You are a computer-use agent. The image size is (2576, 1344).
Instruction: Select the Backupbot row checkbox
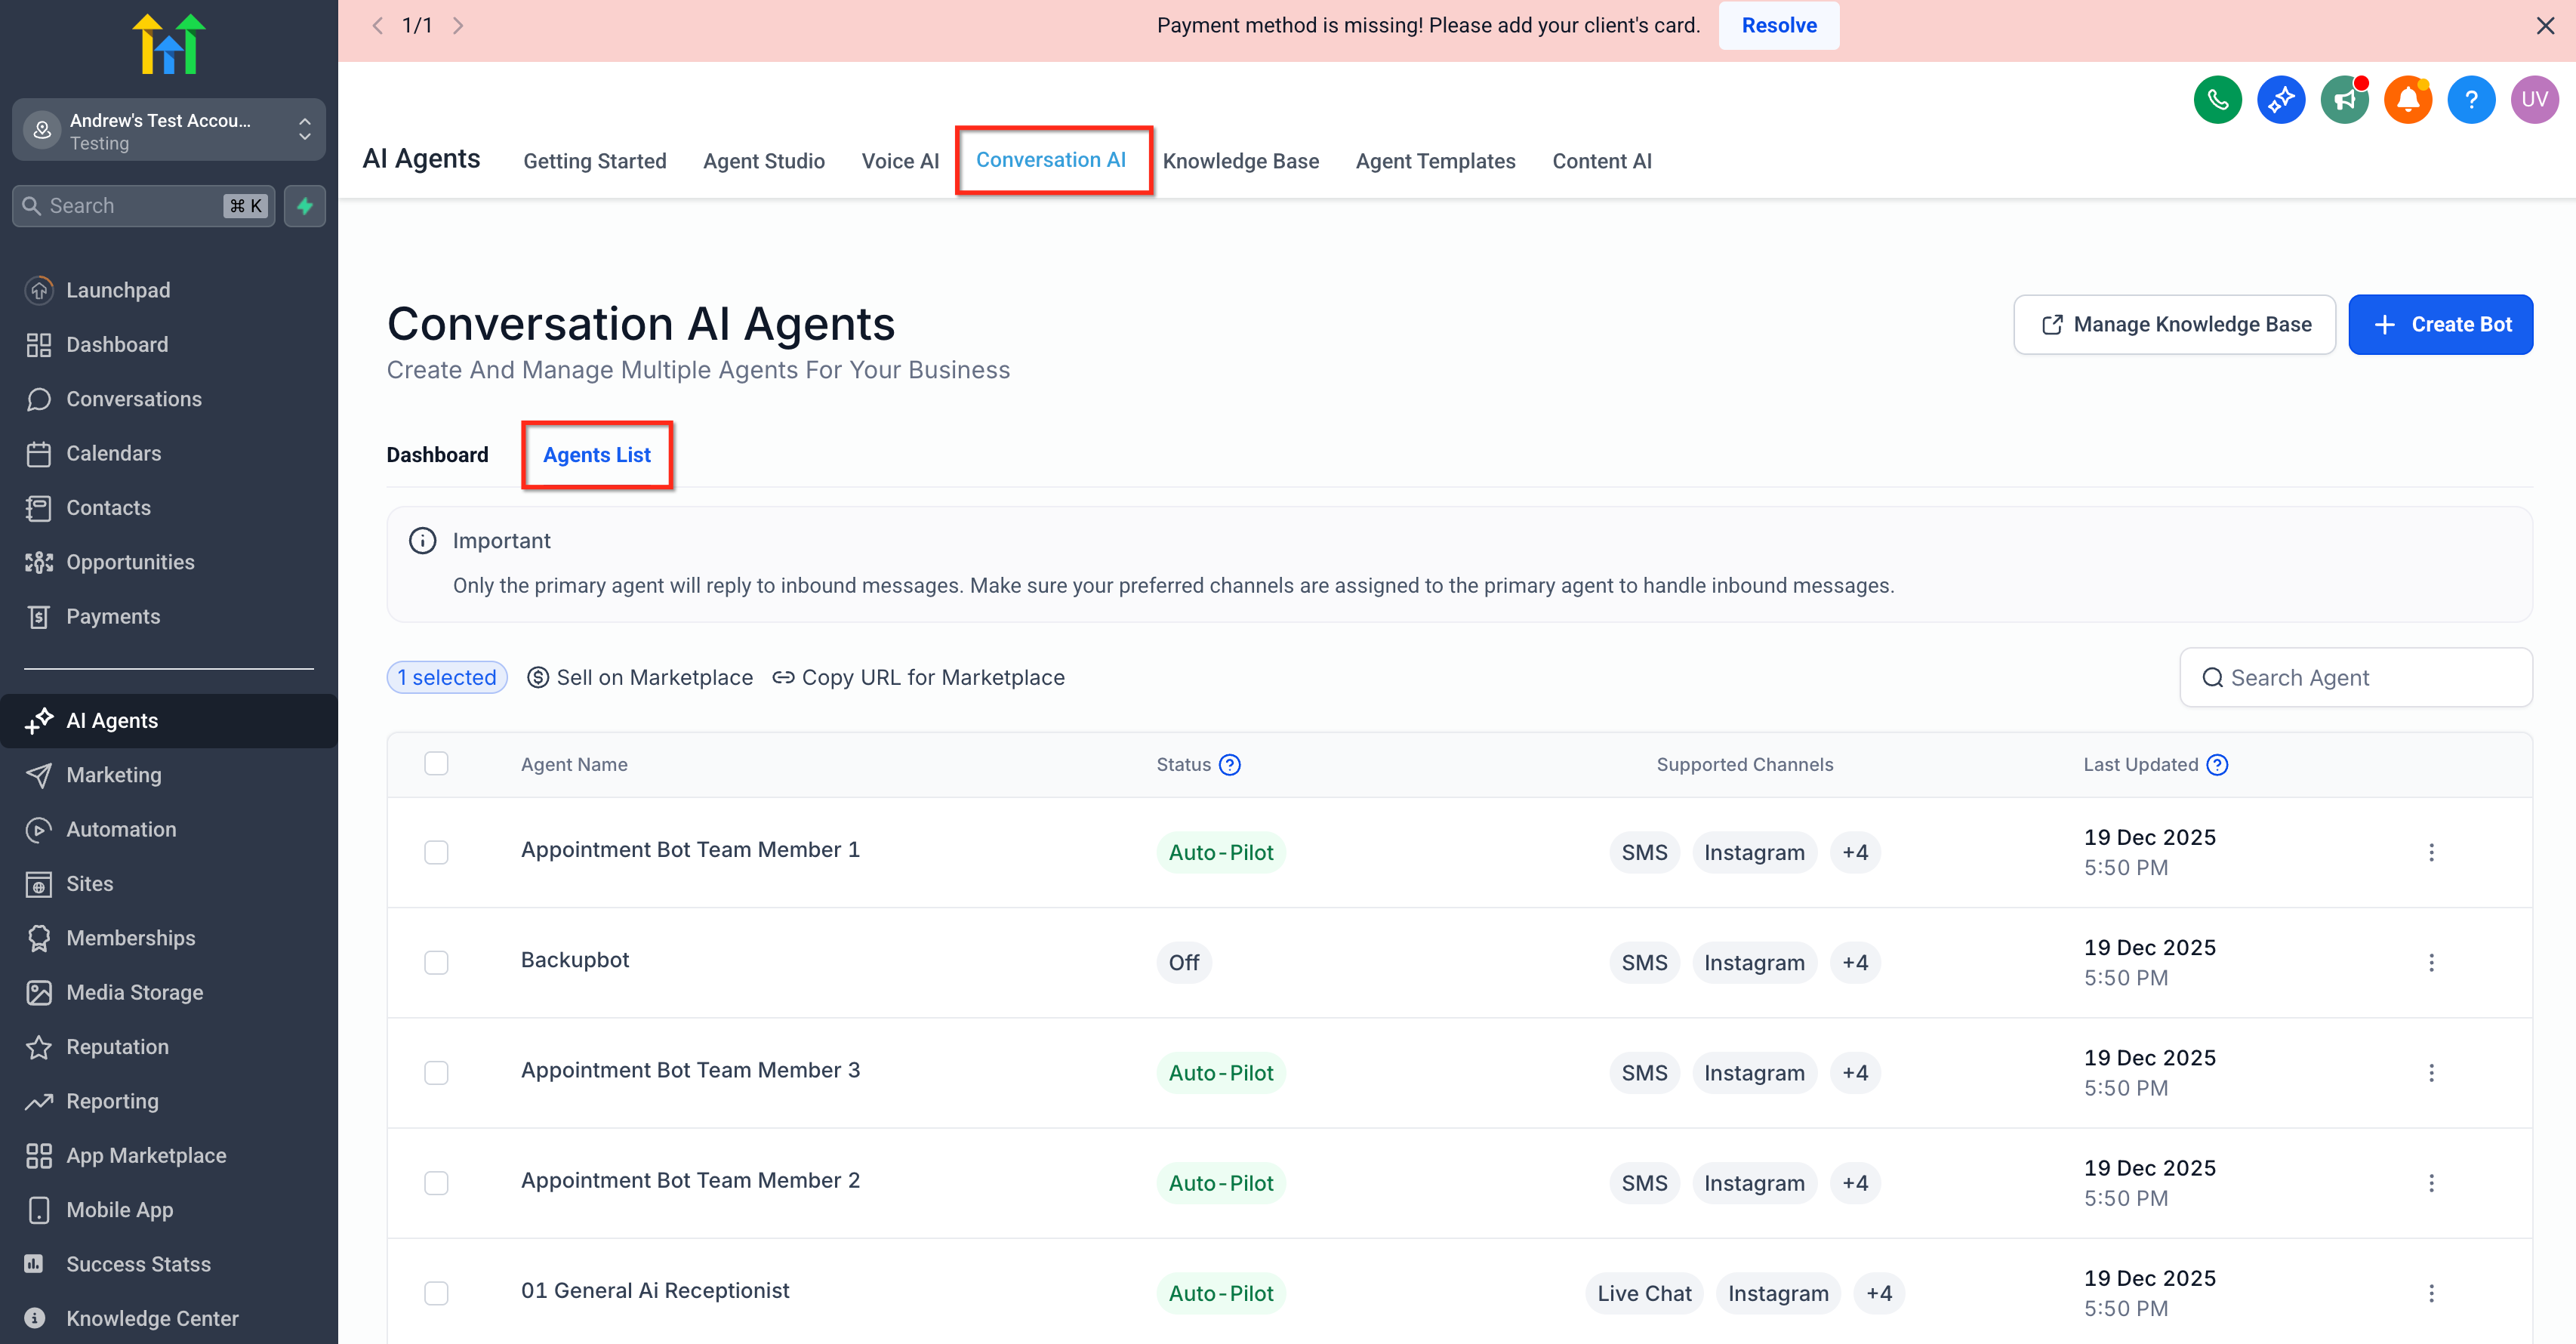pyautogui.click(x=436, y=962)
